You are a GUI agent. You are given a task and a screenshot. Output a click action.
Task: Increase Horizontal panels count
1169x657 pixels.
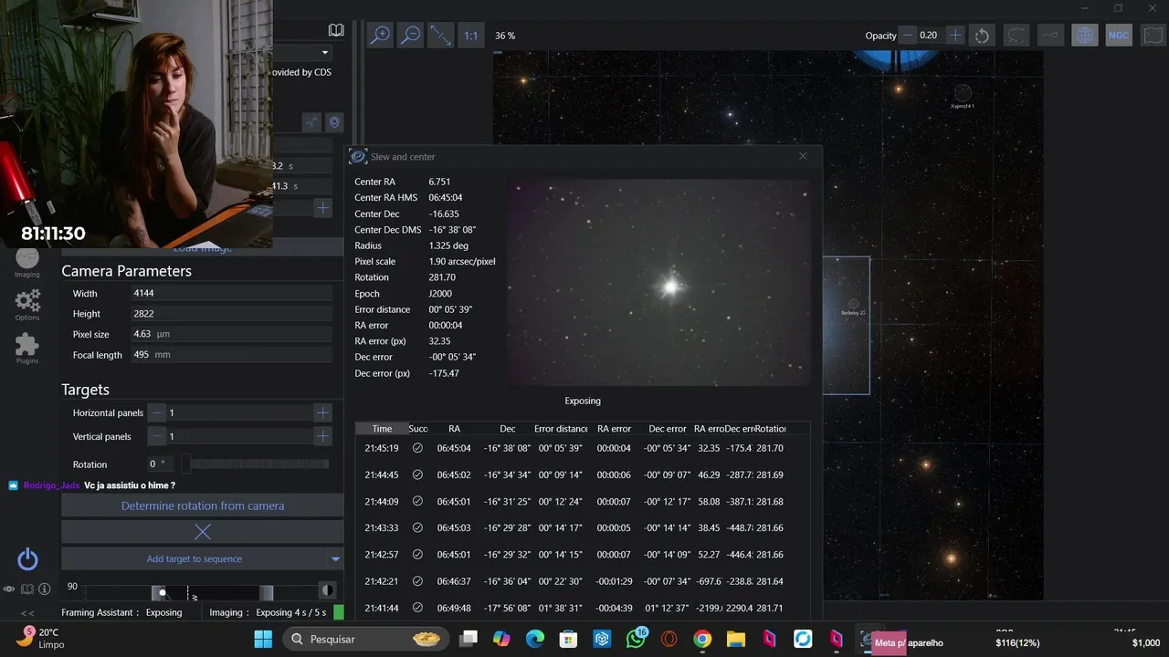(322, 412)
